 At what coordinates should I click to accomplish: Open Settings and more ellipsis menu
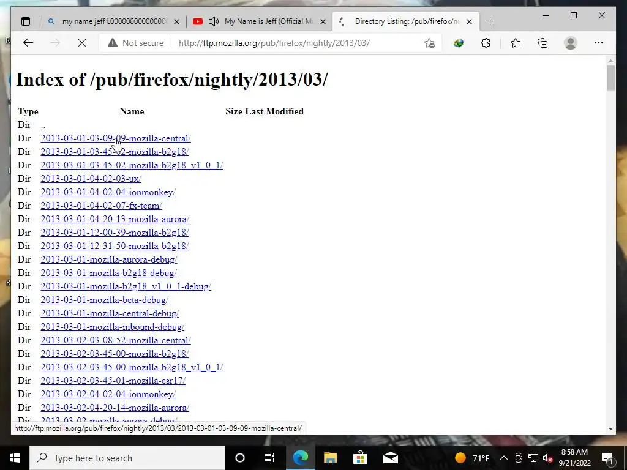599,43
